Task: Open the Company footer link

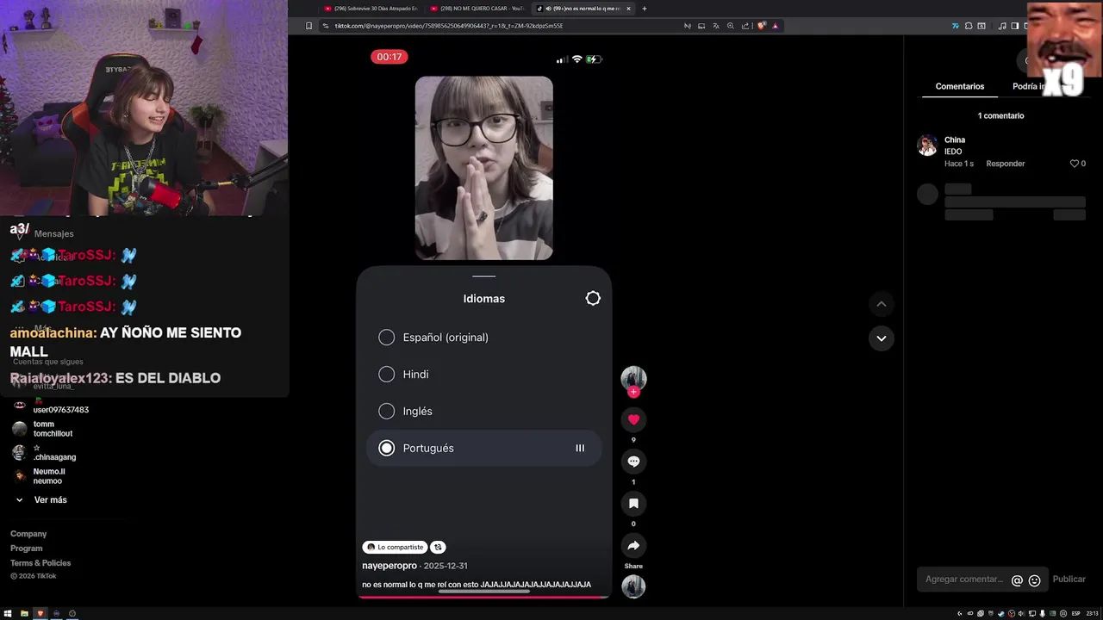Action: 28,534
